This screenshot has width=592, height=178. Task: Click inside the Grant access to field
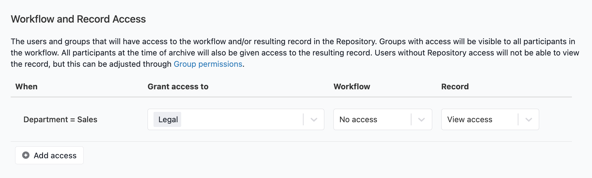pyautogui.click(x=236, y=119)
